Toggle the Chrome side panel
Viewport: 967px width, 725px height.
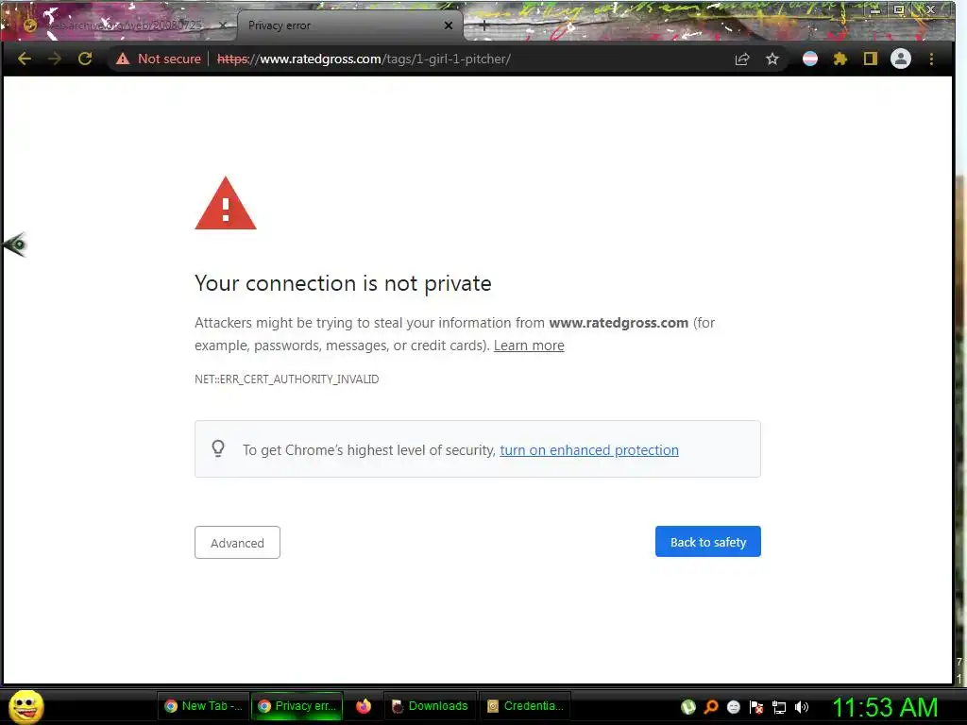point(870,59)
